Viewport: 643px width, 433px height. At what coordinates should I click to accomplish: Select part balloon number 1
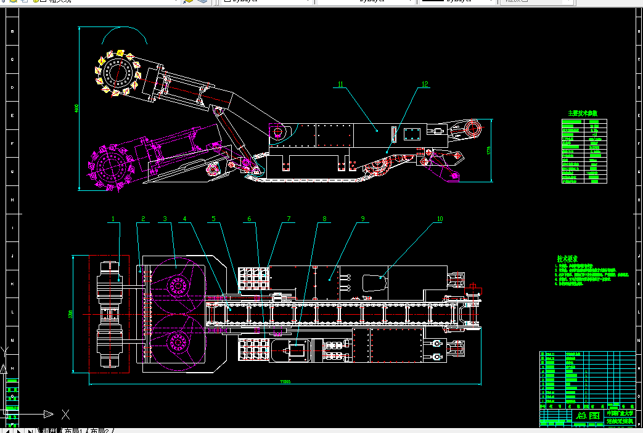(x=113, y=219)
